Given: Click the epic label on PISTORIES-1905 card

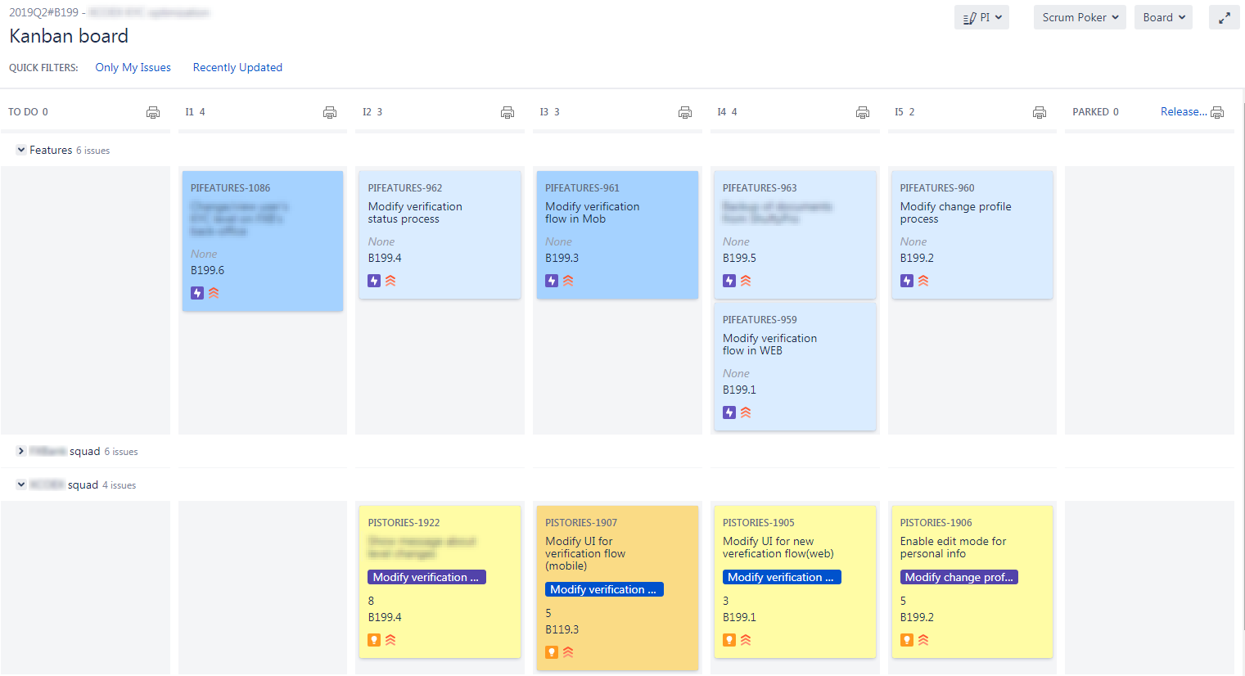Looking at the screenshot, I should 782,577.
